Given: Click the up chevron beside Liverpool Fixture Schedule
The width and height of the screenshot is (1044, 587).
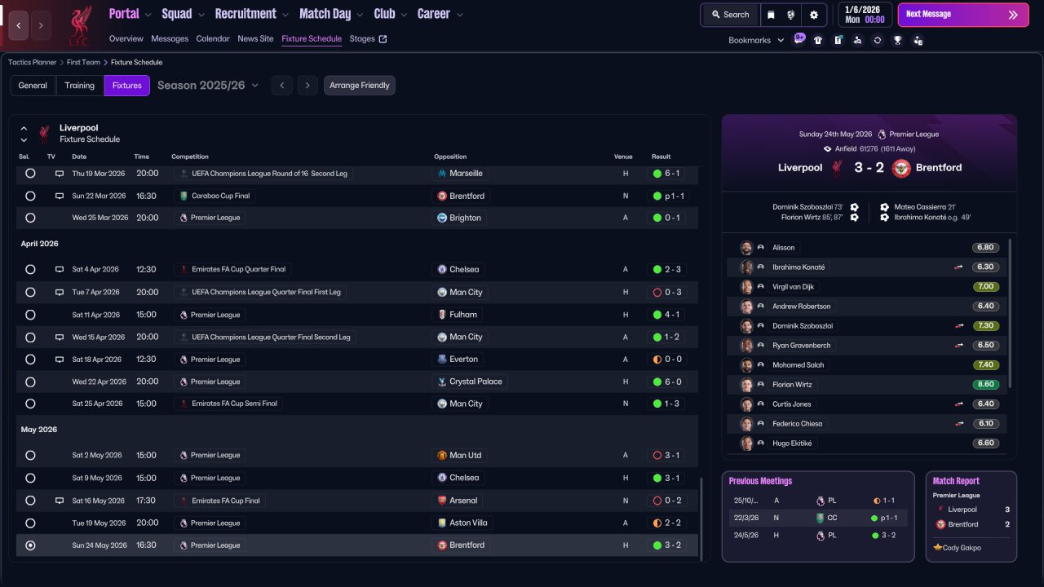Looking at the screenshot, I should click(x=24, y=129).
